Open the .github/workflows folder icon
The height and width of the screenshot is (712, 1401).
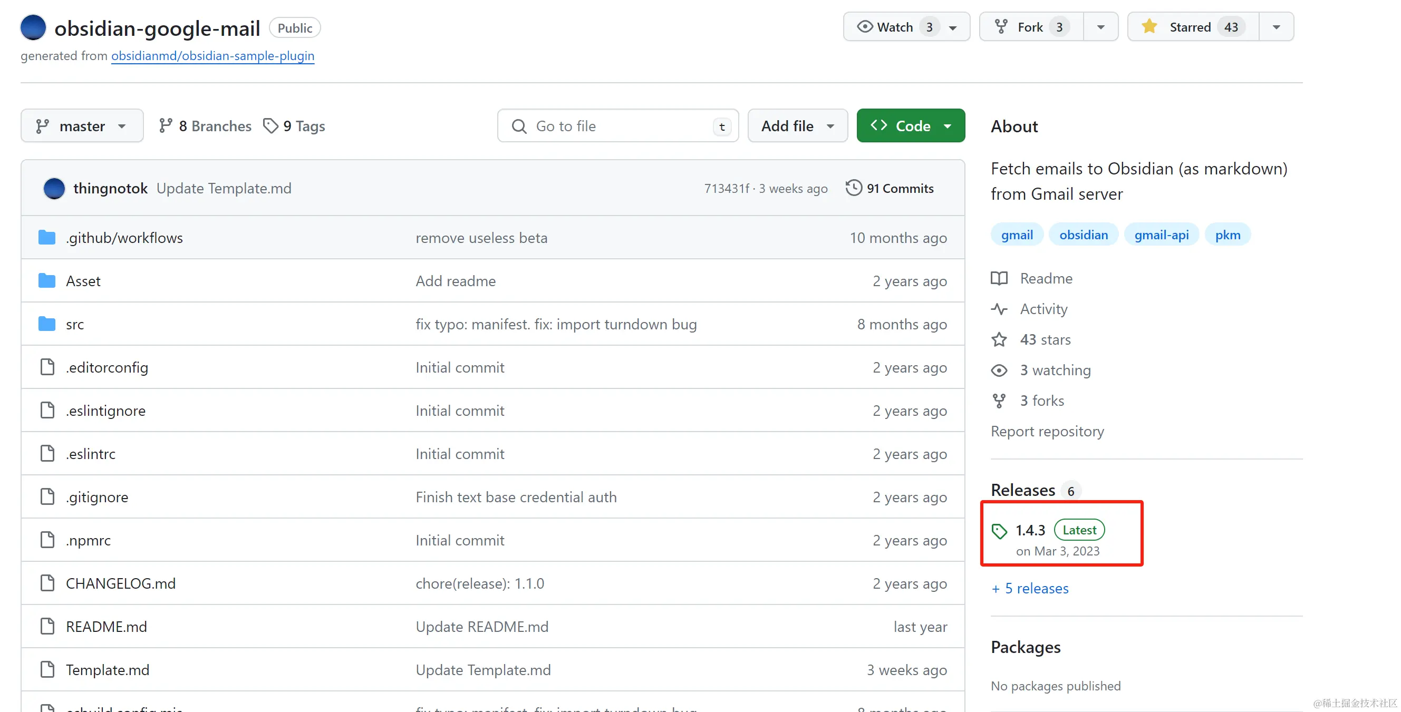pos(47,238)
